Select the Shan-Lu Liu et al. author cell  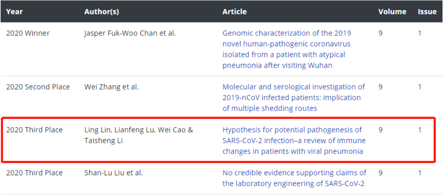tap(114, 173)
